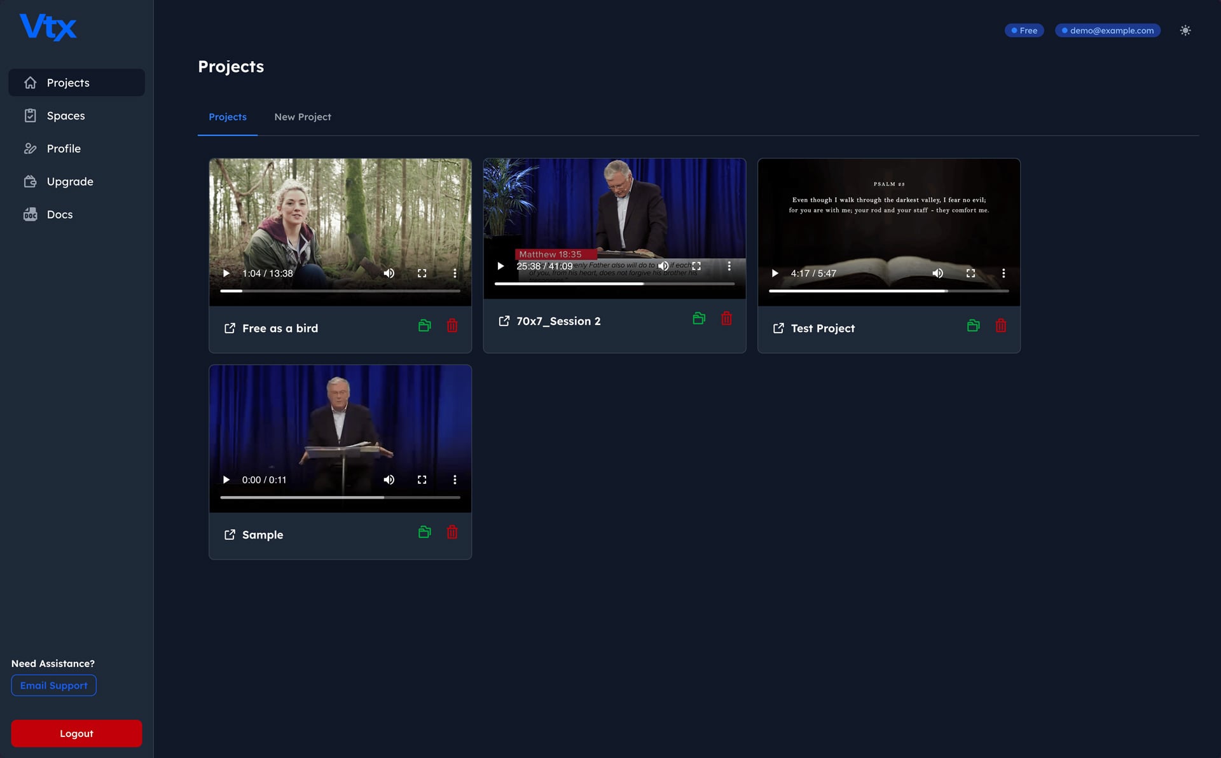1221x758 pixels.
Task: Expand more options on Sample video
Action: point(455,480)
